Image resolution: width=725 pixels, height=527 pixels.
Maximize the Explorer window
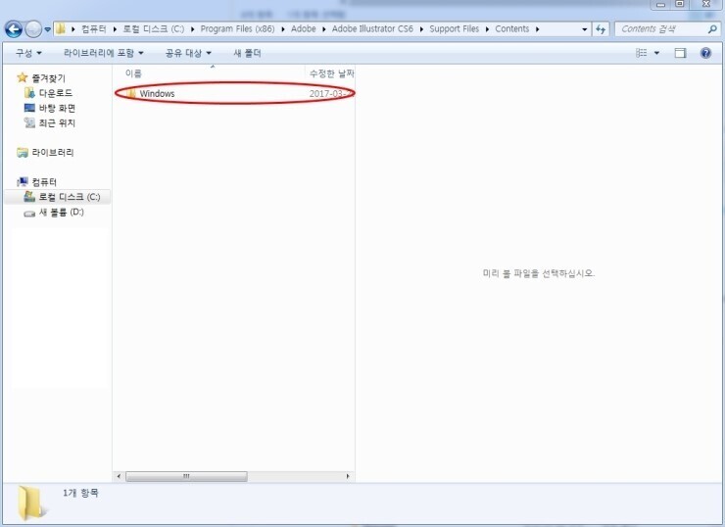coord(680,4)
